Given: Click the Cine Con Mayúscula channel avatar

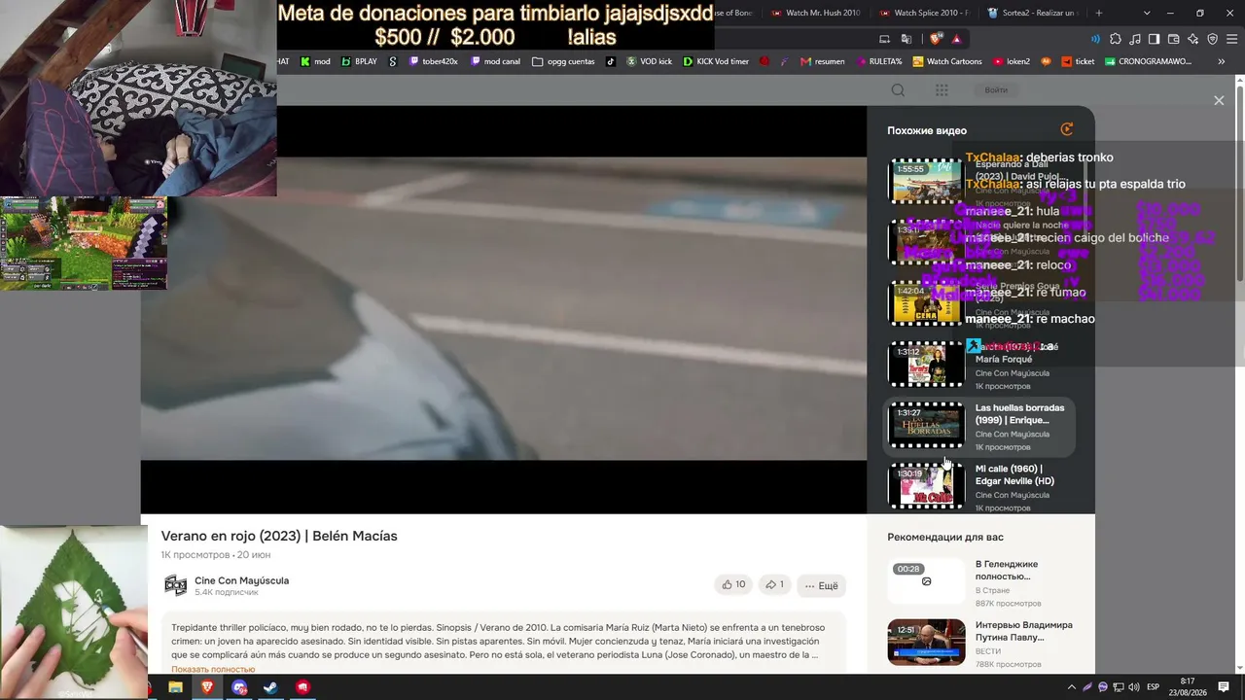Looking at the screenshot, I should (175, 585).
